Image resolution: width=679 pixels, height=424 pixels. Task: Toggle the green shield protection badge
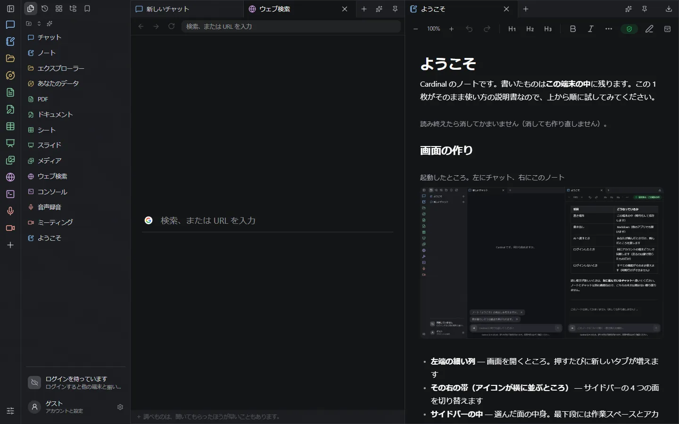[629, 29]
